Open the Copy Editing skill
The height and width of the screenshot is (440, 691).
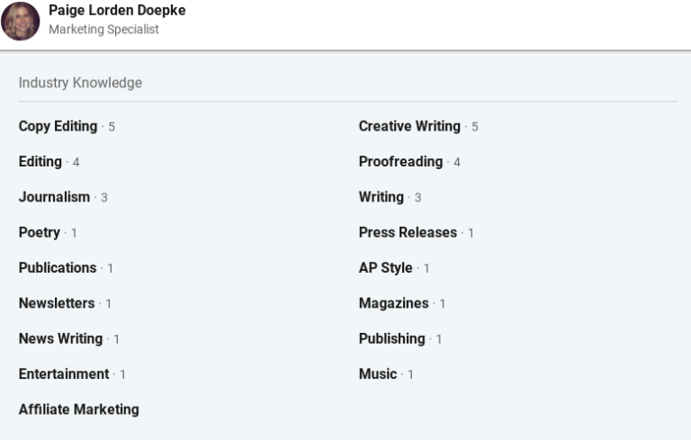58,127
